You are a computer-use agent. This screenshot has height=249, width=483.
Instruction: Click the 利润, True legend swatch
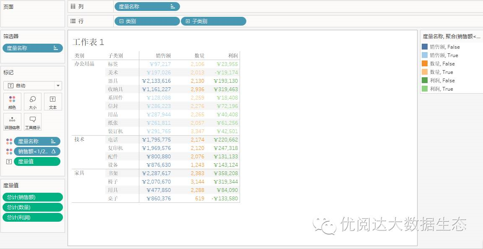pos(425,89)
